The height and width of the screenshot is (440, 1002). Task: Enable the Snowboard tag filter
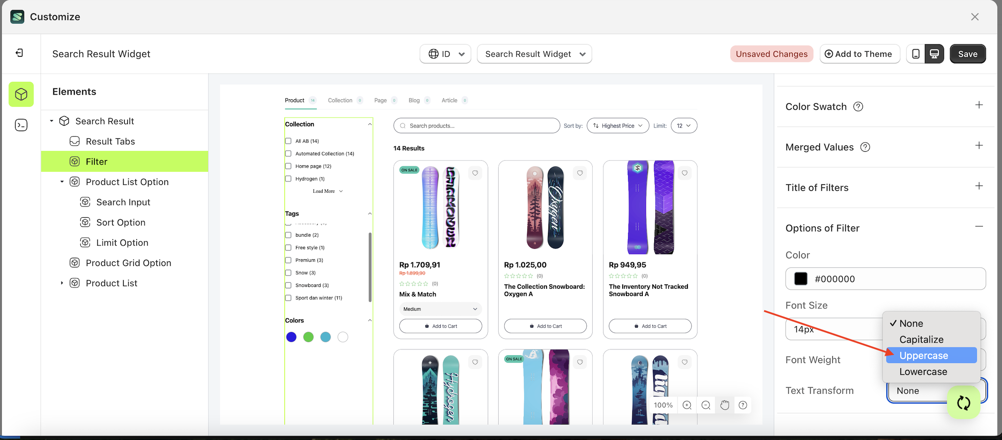point(288,285)
